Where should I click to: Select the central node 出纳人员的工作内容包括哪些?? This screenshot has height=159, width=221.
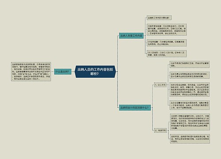[95, 72]
